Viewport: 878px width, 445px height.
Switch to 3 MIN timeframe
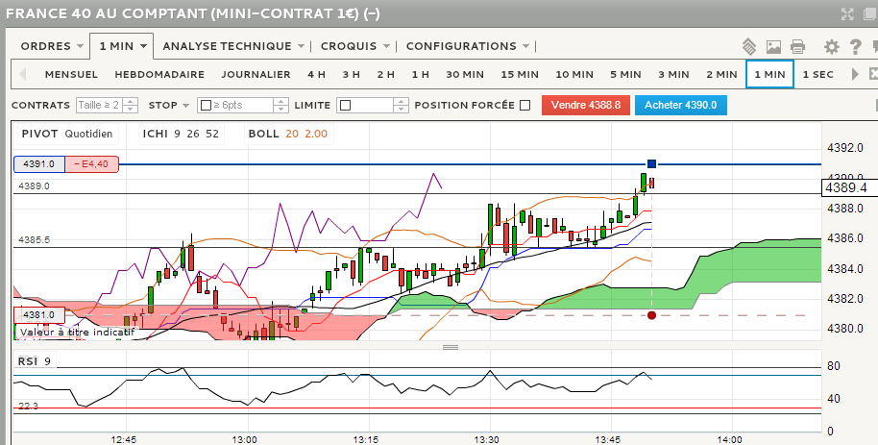pos(673,75)
